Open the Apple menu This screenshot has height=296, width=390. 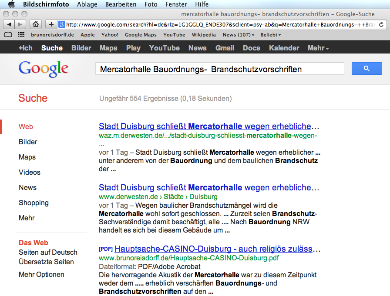click(11, 4)
